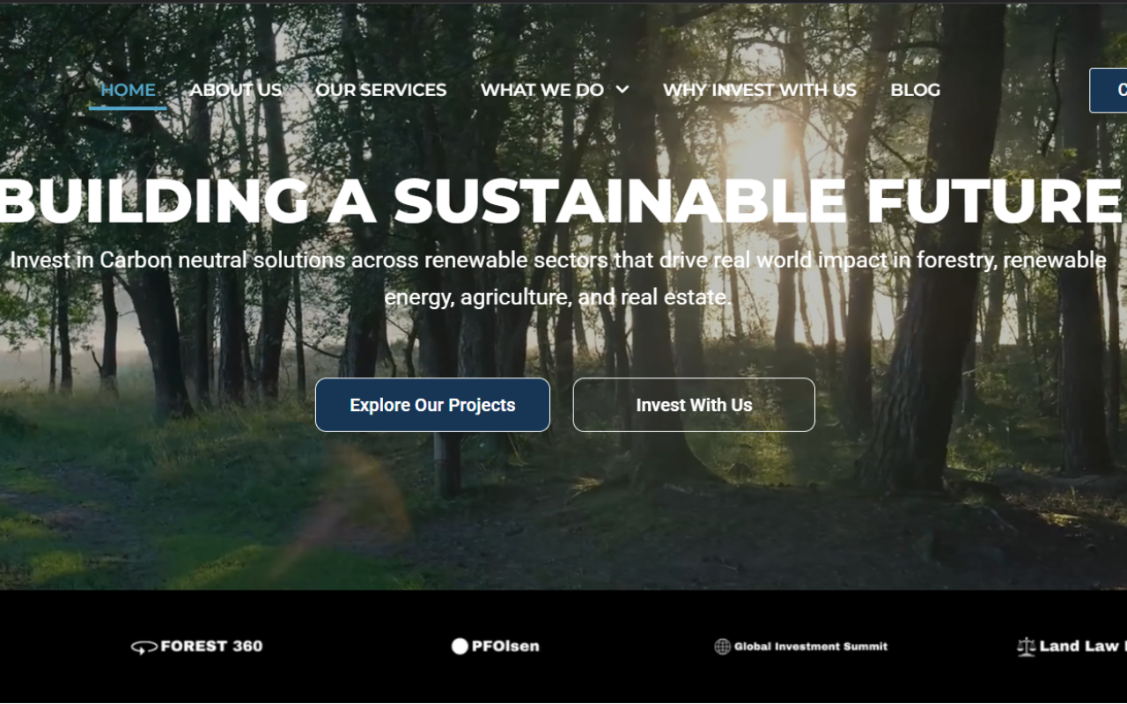
Task: Click the FOREST 360 partner name text
Action: click(212, 647)
